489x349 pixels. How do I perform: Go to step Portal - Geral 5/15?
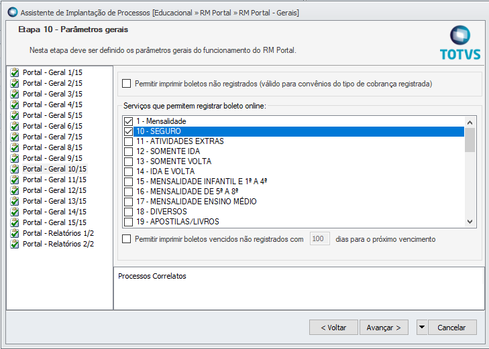click(x=52, y=115)
